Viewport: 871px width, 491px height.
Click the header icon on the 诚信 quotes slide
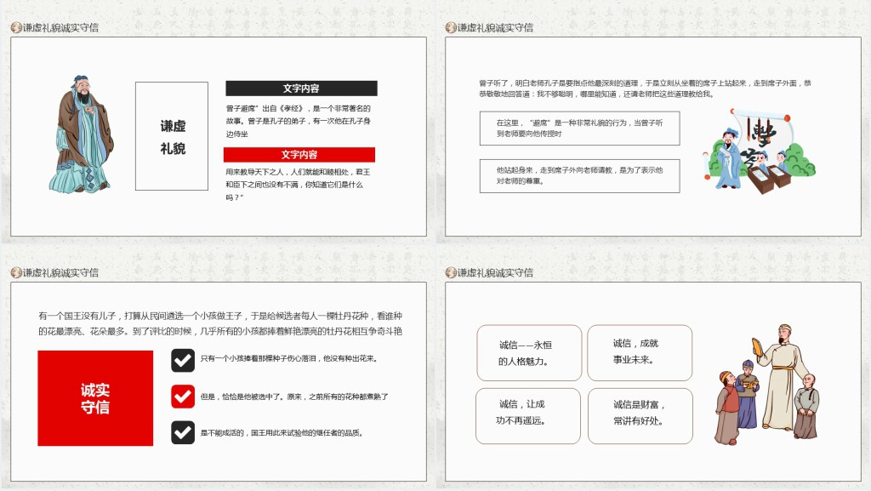(x=451, y=272)
